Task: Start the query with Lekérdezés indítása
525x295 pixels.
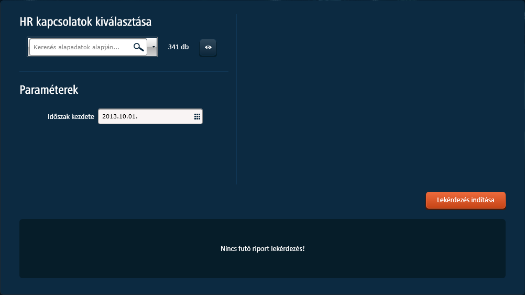Action: point(465,200)
